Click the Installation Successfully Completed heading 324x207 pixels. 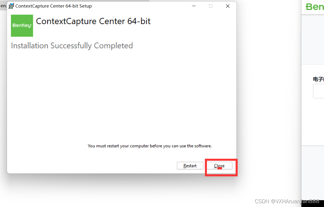click(72, 45)
